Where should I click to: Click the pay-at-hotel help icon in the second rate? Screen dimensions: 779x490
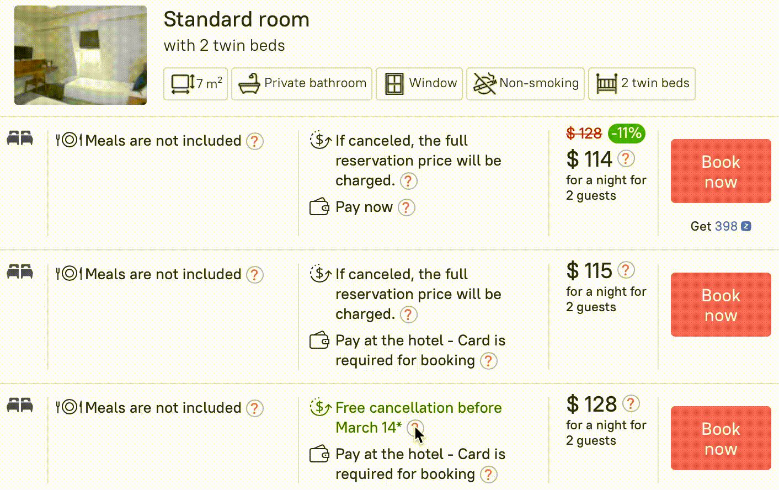488,361
